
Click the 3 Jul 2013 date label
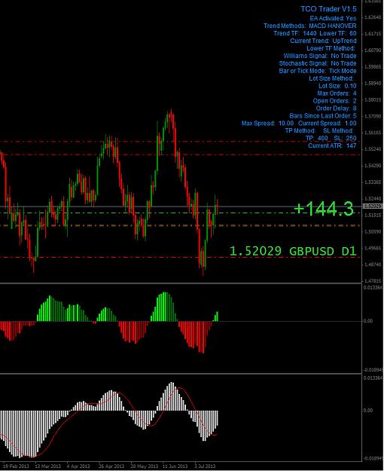205,466
